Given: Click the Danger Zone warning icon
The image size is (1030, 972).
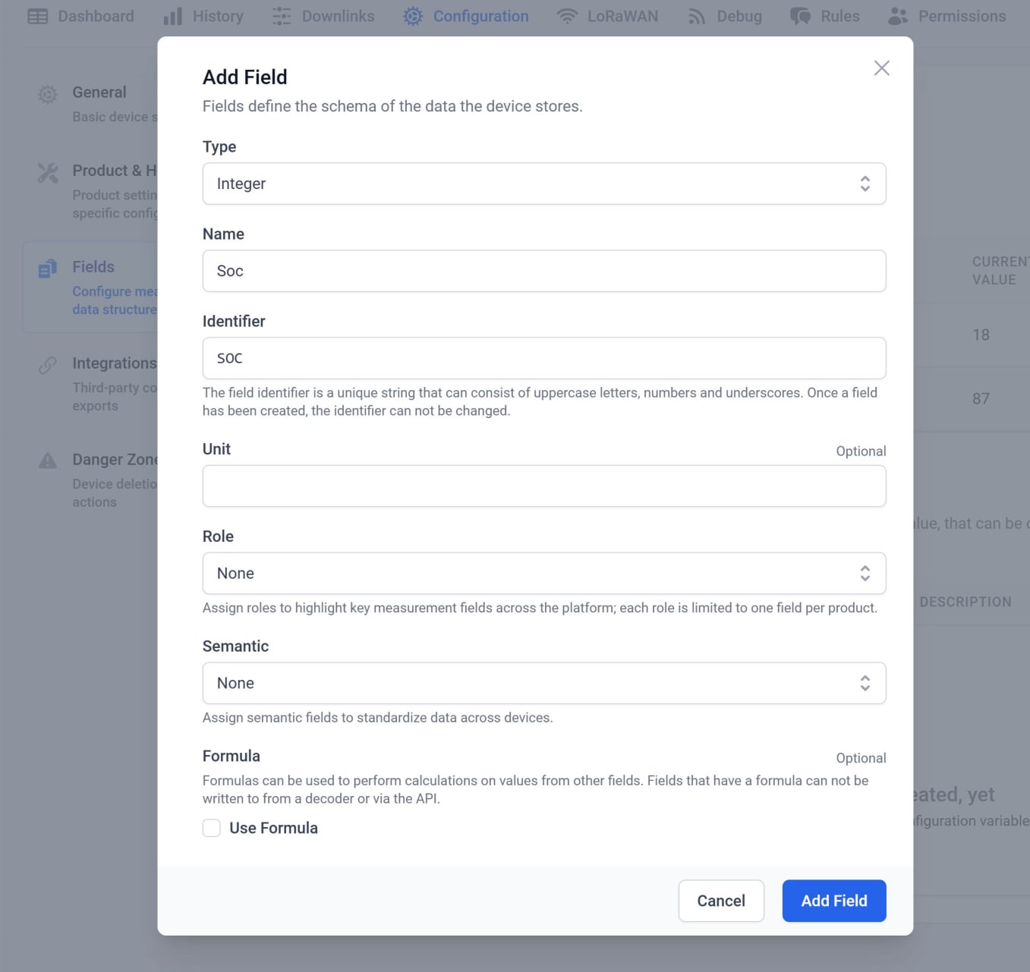Looking at the screenshot, I should click(47, 460).
